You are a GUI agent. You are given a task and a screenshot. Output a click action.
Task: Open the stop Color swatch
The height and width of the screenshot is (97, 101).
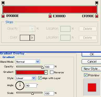[x=25, y=38]
